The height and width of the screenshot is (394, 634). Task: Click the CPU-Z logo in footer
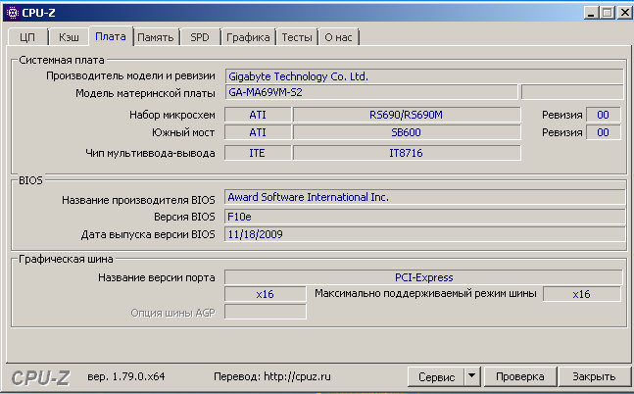(40, 378)
